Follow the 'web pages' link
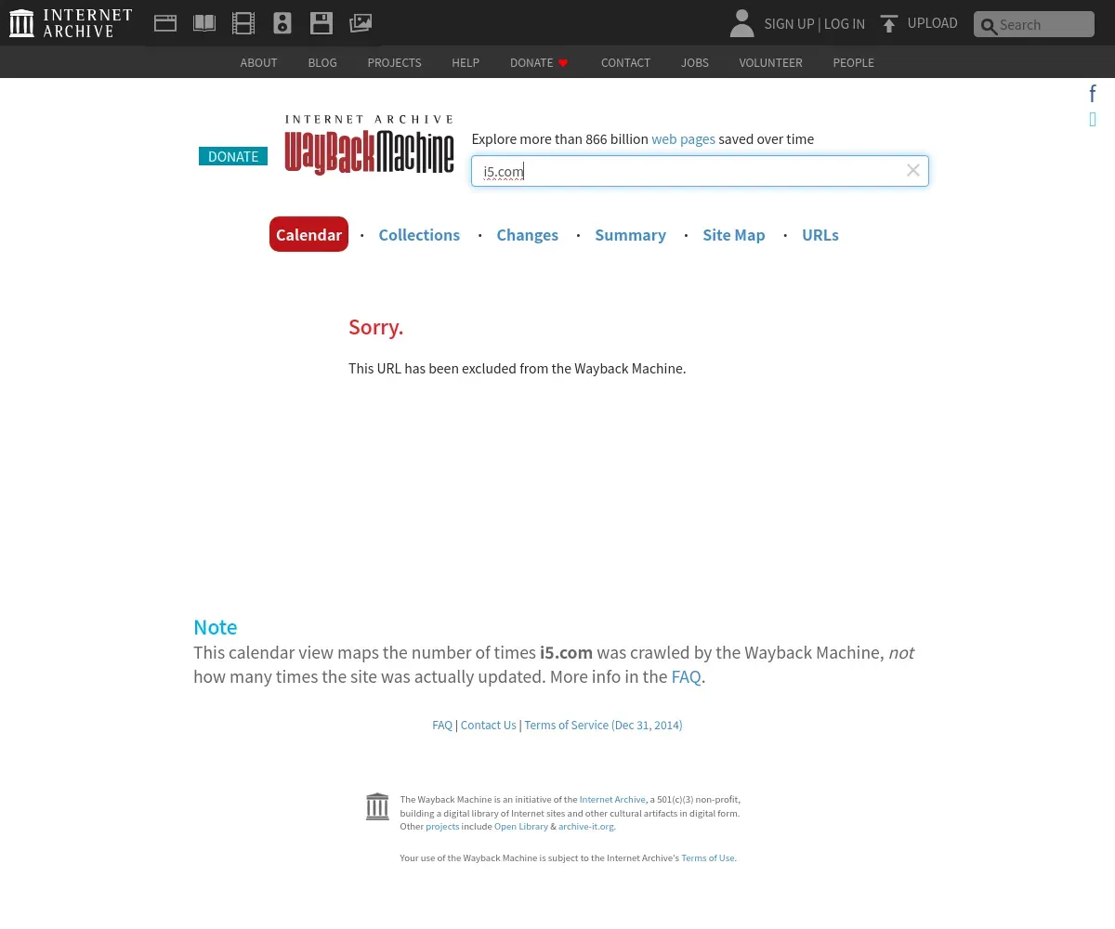This screenshot has width=1115, height=929. 683,139
